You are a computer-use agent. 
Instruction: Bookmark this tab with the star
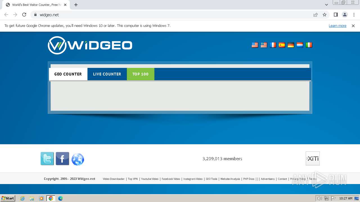325,15
